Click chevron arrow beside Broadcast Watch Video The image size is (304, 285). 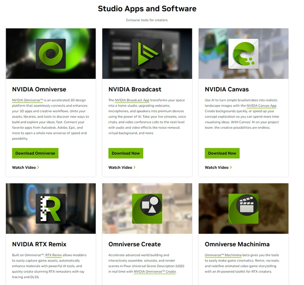point(135,167)
